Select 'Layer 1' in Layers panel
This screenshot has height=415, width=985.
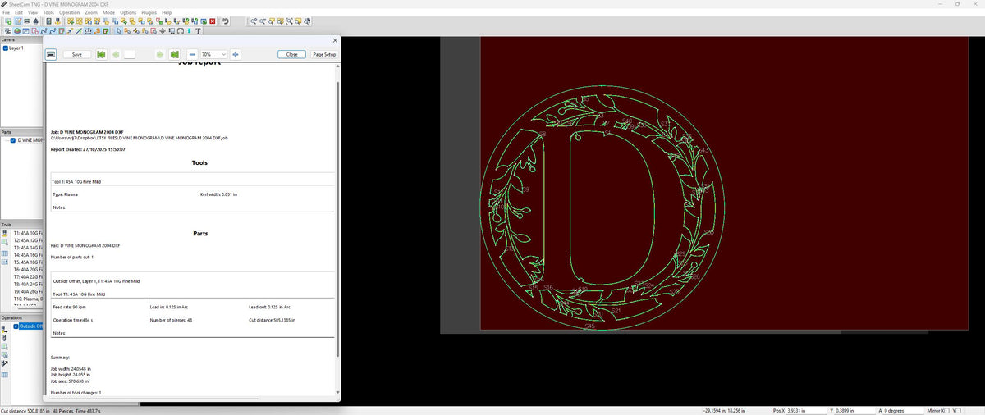click(16, 48)
